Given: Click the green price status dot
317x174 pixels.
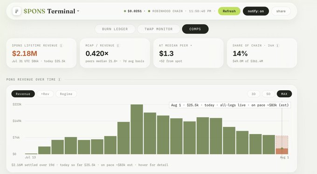Looking at the screenshot, I should pyautogui.click(x=125, y=11).
